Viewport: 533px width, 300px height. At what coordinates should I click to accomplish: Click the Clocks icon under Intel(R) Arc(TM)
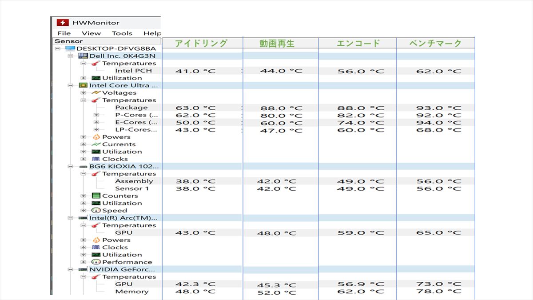coord(96,247)
